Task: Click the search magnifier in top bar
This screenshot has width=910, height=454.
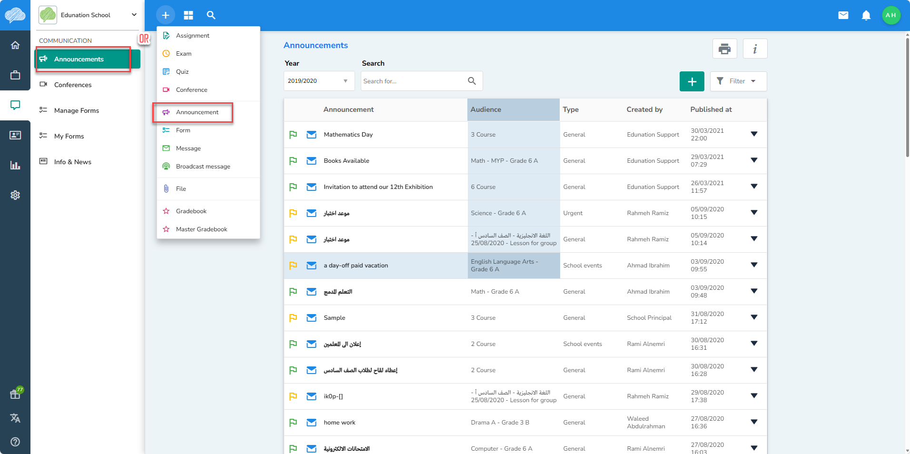Action: coord(211,15)
